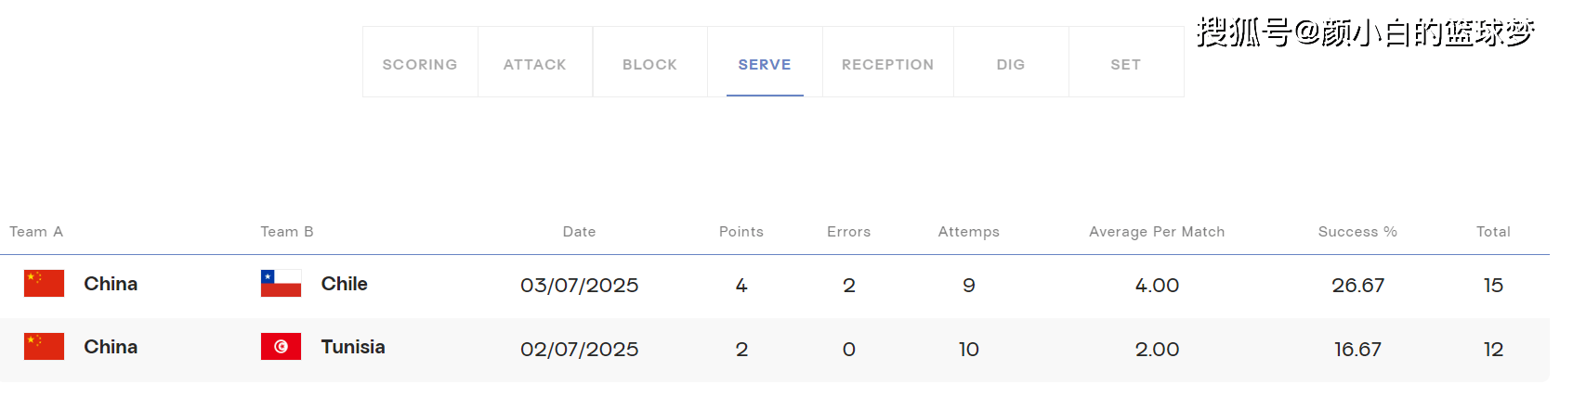Sort by the Success % column header
Image resolution: width=1573 pixels, height=409 pixels.
(1357, 232)
